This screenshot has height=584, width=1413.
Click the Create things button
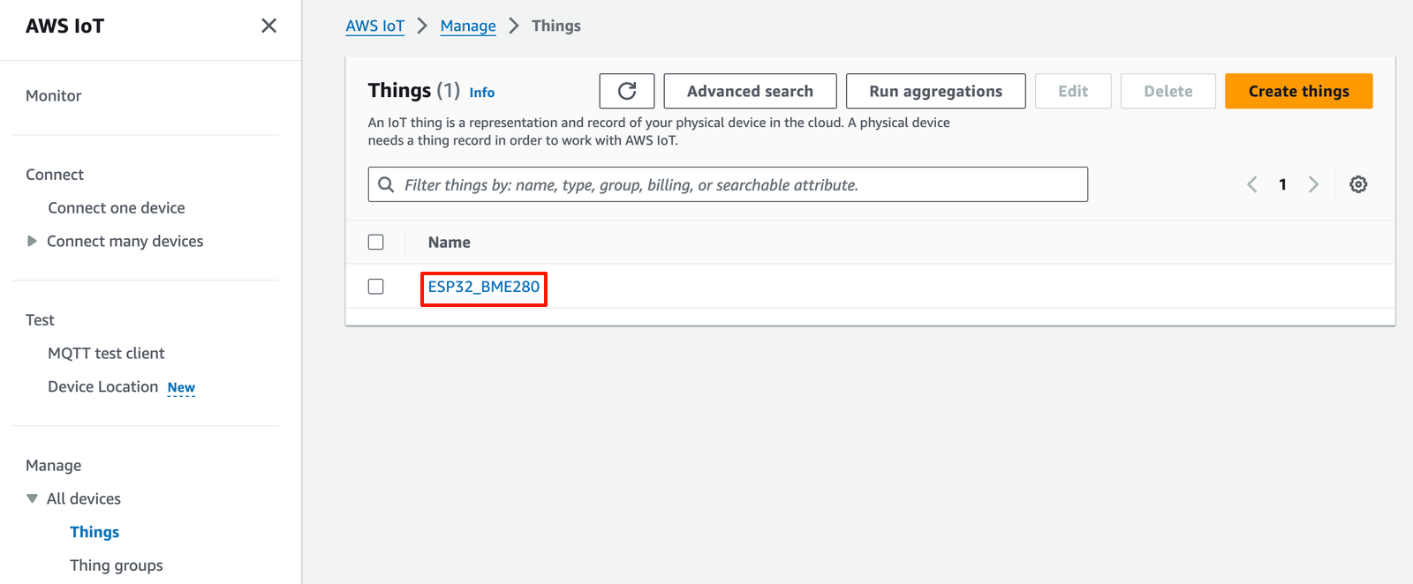(x=1298, y=91)
